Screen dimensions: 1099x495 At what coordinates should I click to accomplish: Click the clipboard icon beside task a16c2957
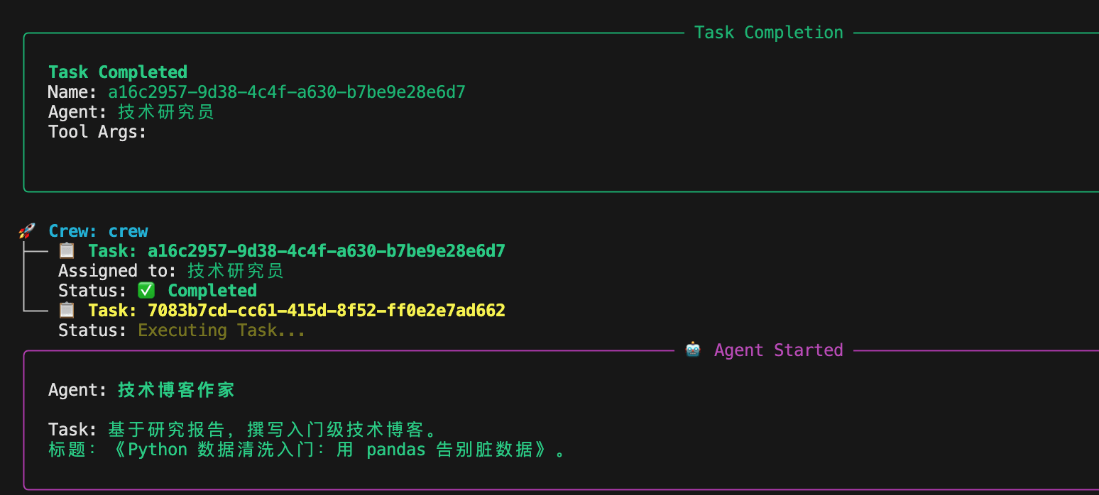67,251
